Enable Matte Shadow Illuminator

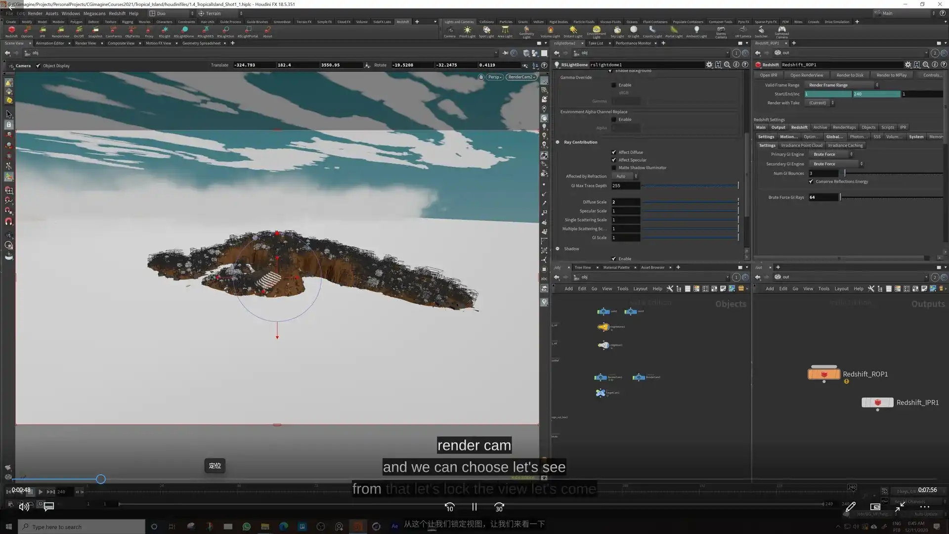point(614,168)
